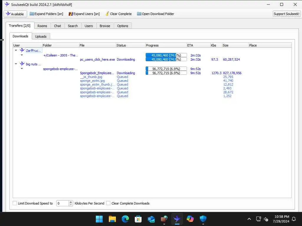Sort by the Status column header
Image resolution: width=302 pixels, height=226 pixels.
click(x=131, y=45)
